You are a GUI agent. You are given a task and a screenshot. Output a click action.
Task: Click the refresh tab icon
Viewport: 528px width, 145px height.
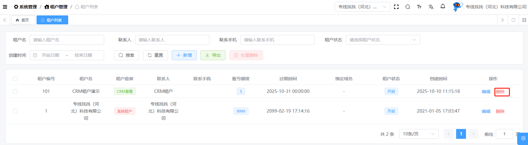pyautogui.click(x=513, y=20)
